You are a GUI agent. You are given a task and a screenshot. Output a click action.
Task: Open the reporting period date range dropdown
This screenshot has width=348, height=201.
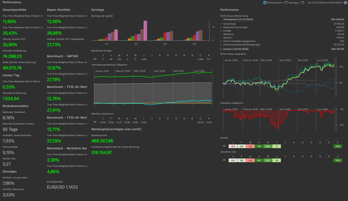[x=325, y=3]
